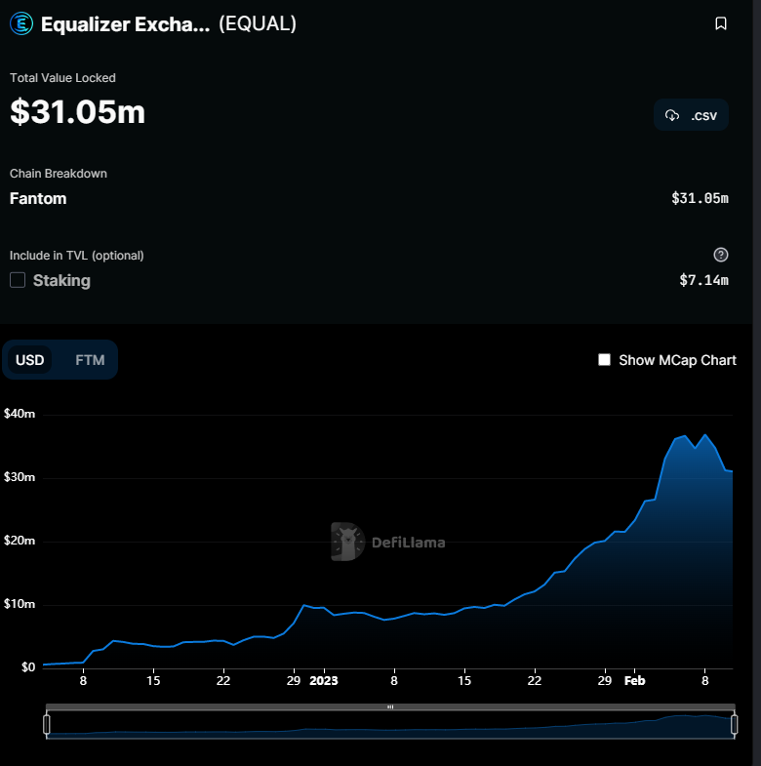The image size is (761, 766).
Task: Click the 2023 x-axis label
Action: pos(324,680)
